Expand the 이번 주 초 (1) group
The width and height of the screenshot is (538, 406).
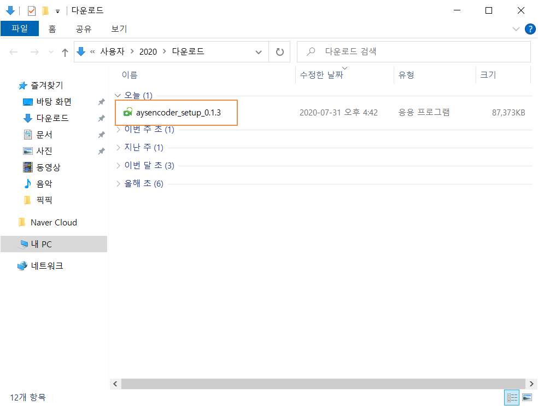[118, 130]
